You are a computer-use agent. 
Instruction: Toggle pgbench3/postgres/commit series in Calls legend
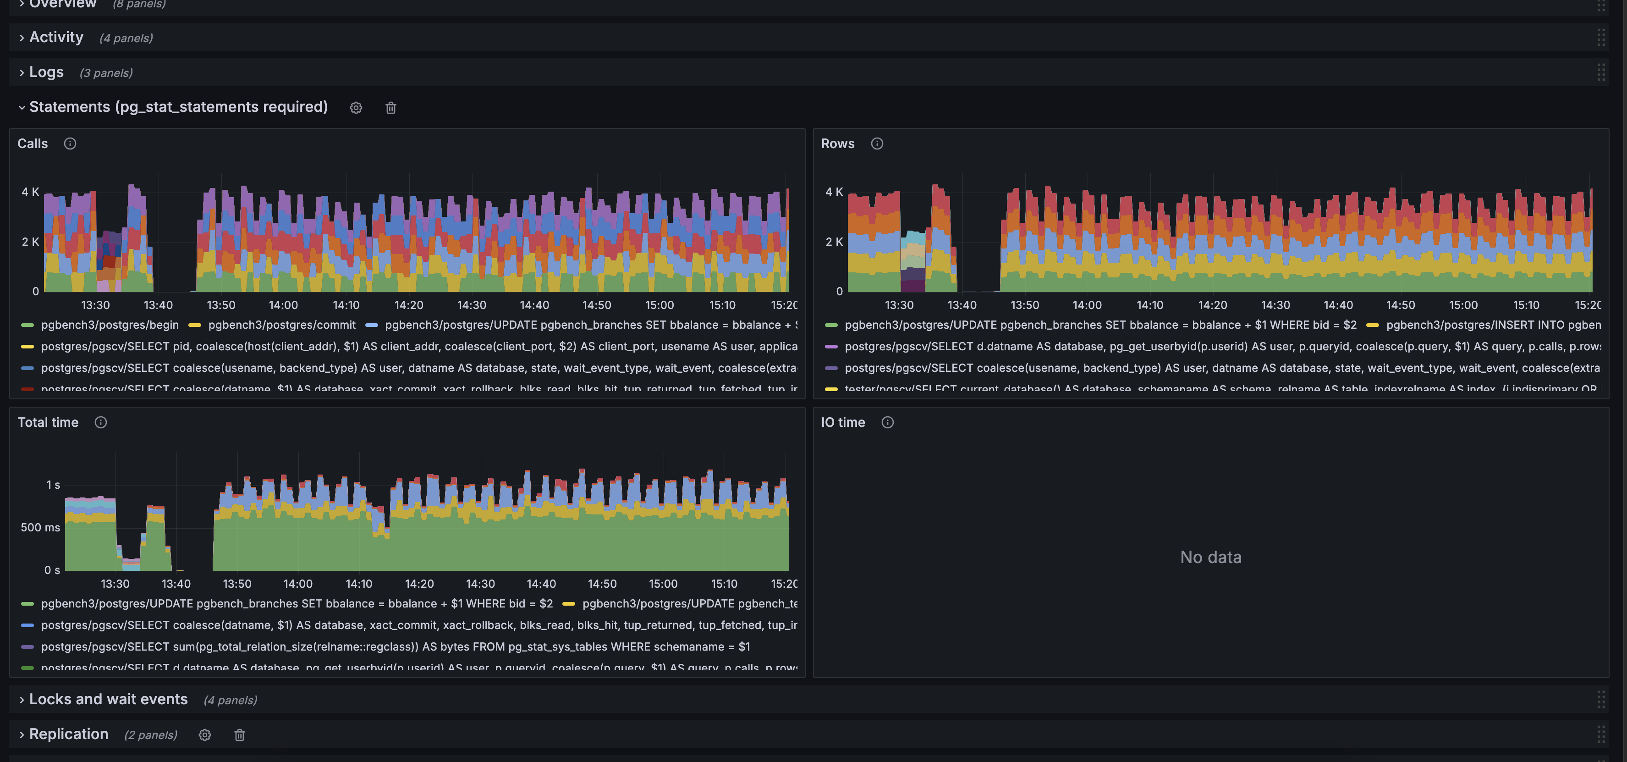pyautogui.click(x=282, y=325)
